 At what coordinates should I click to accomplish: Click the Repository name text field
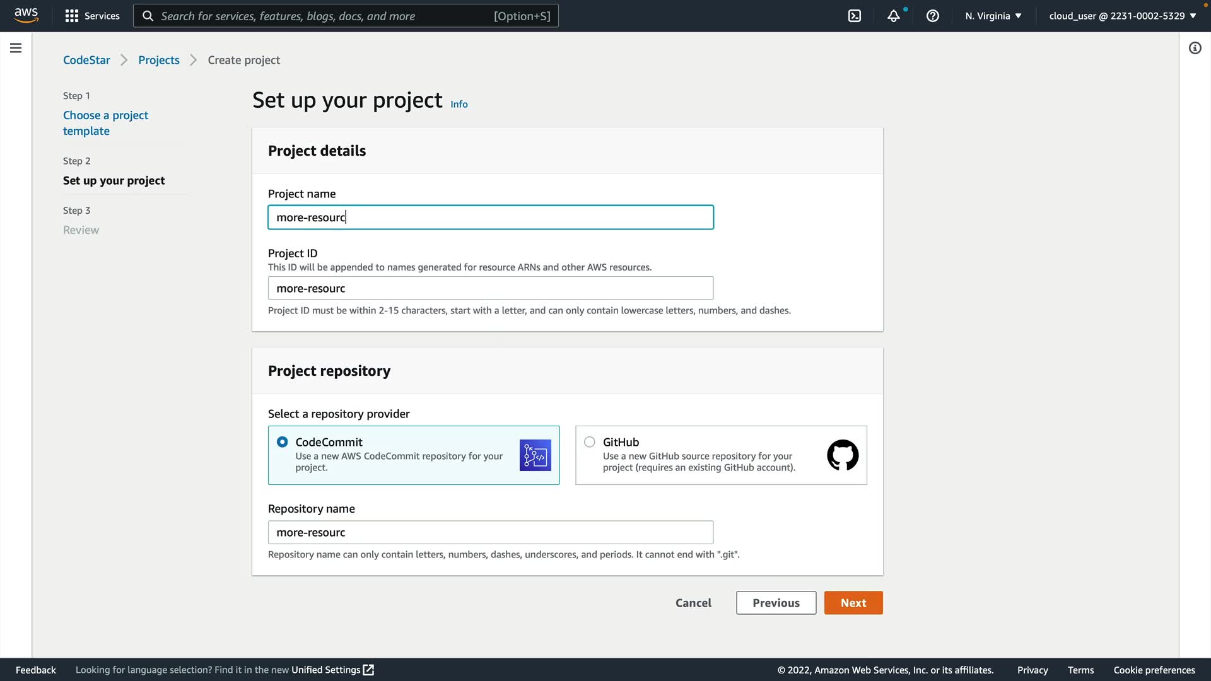491,532
